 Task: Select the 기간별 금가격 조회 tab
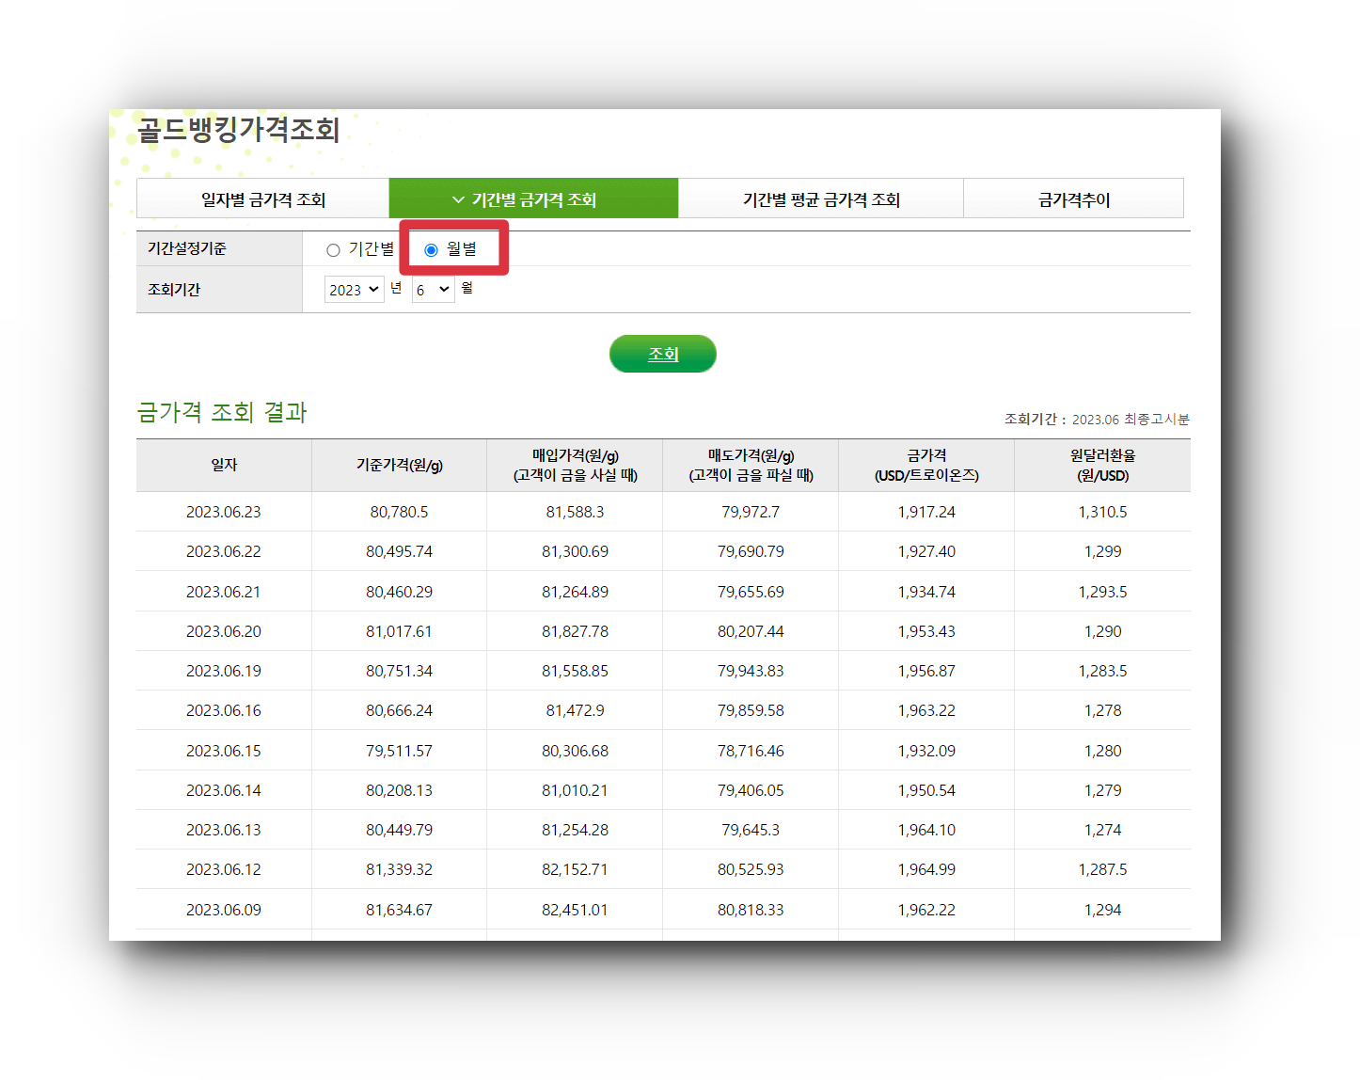(533, 199)
